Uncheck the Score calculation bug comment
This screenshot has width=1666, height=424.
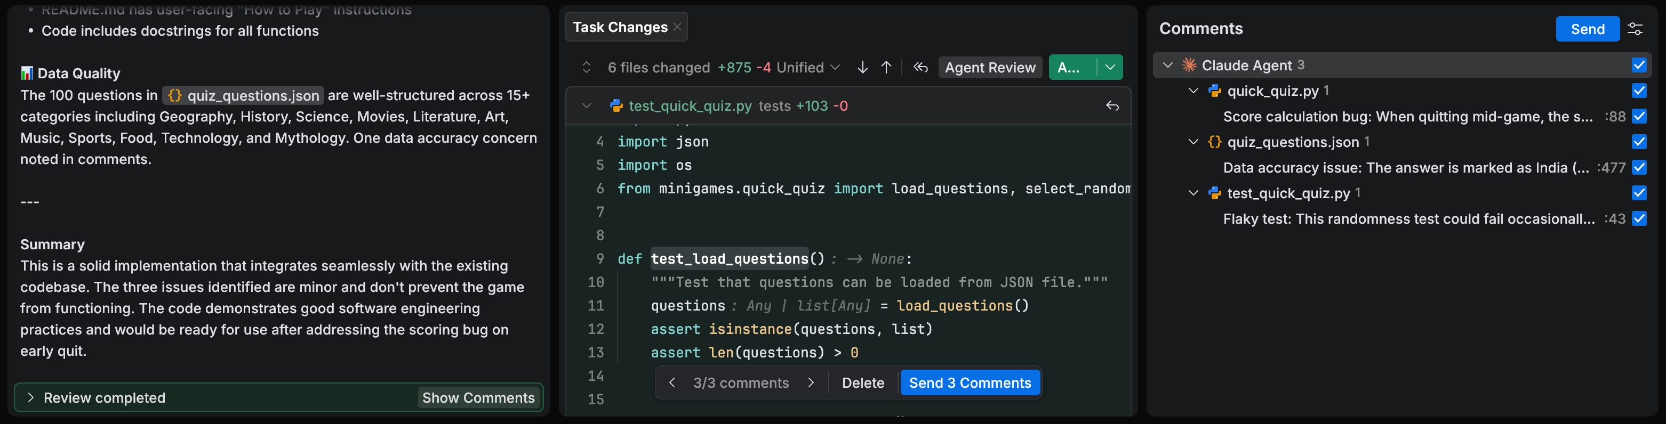click(1638, 116)
